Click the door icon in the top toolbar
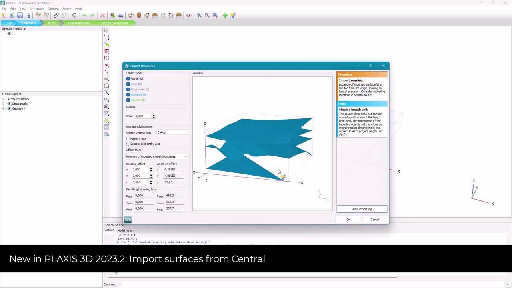 [139, 15]
